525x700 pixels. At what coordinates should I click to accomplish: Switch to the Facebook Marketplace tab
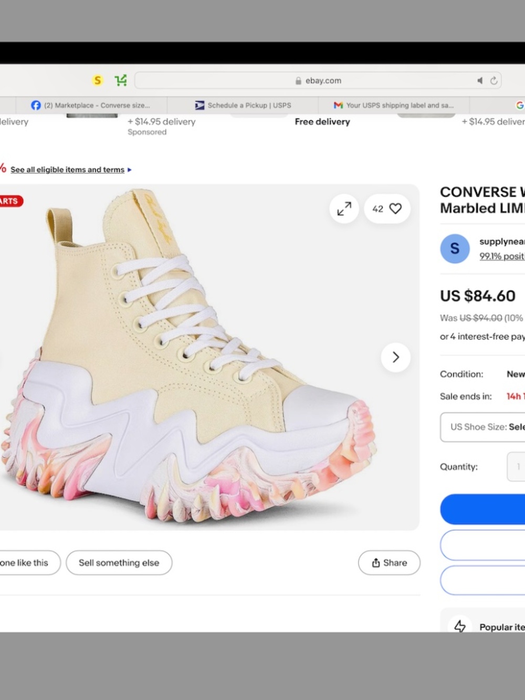[92, 105]
